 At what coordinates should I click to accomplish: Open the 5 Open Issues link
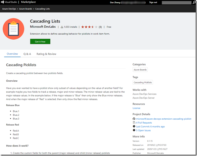pos(143,131)
